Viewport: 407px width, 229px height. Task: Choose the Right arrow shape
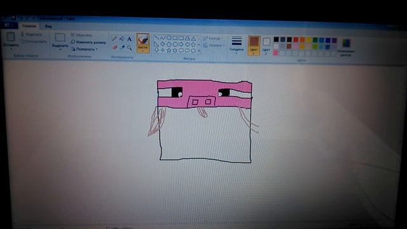[181, 45]
